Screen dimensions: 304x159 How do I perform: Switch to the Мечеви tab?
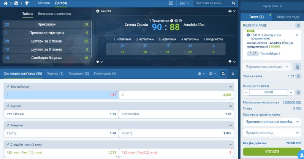[44, 3]
